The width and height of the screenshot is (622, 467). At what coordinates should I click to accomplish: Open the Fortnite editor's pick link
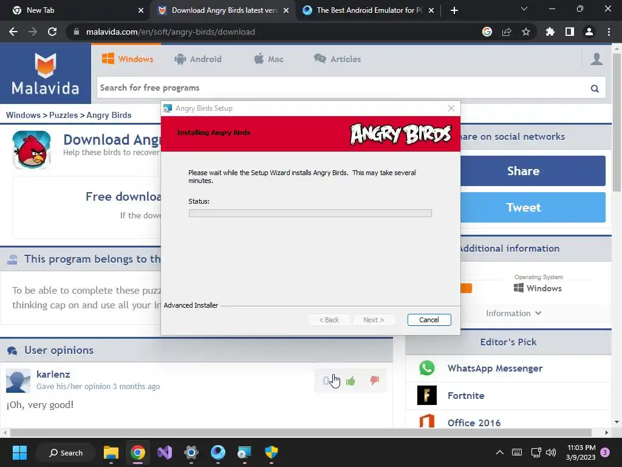pos(466,395)
